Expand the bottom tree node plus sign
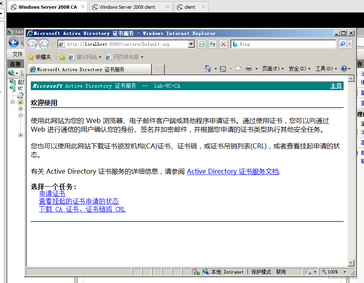This screenshot has width=364, height=283. coord(21,135)
